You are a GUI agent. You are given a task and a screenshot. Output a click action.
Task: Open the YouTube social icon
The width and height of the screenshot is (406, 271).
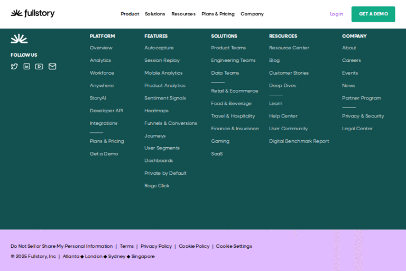[x=39, y=67]
